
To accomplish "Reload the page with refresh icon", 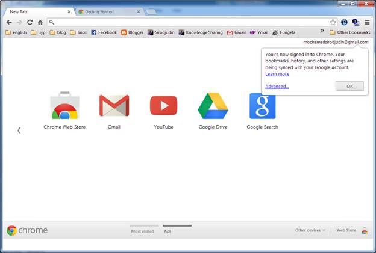I will tap(30, 22).
